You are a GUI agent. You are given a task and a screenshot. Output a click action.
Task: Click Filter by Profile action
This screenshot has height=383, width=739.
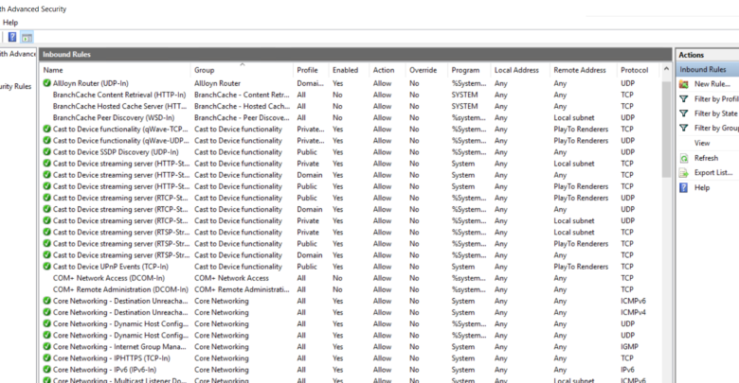click(x=716, y=98)
